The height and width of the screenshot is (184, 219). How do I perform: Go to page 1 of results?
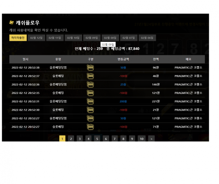[62, 138]
